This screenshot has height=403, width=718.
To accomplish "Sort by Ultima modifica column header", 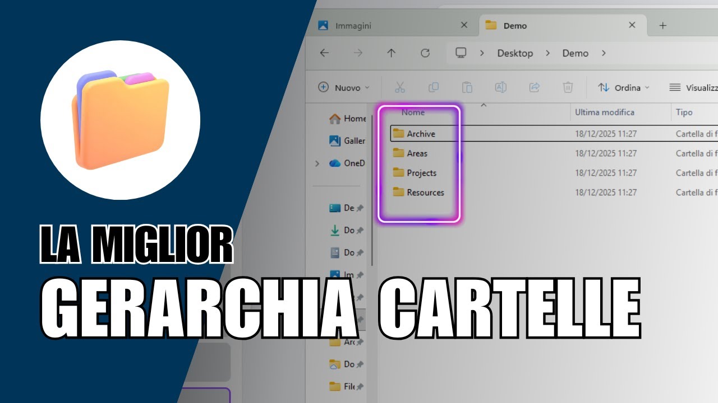I will 605,112.
